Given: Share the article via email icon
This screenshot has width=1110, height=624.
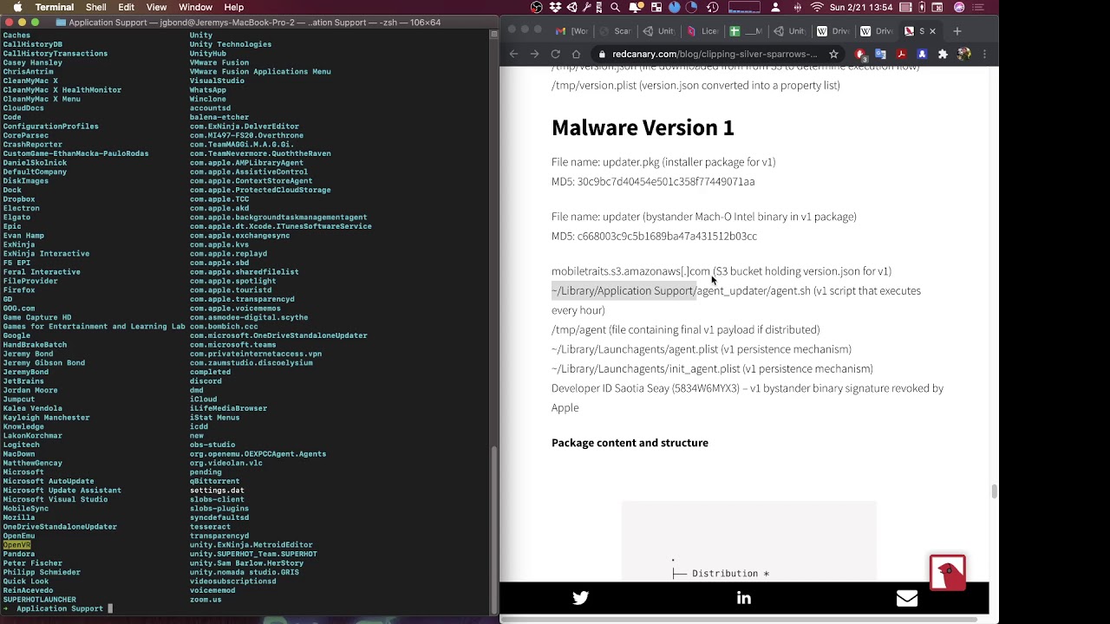Looking at the screenshot, I should [x=907, y=598].
